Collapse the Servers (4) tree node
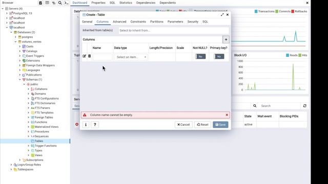 click(3, 9)
